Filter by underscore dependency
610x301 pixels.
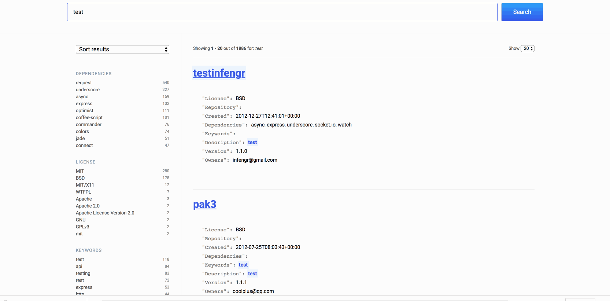click(x=88, y=90)
